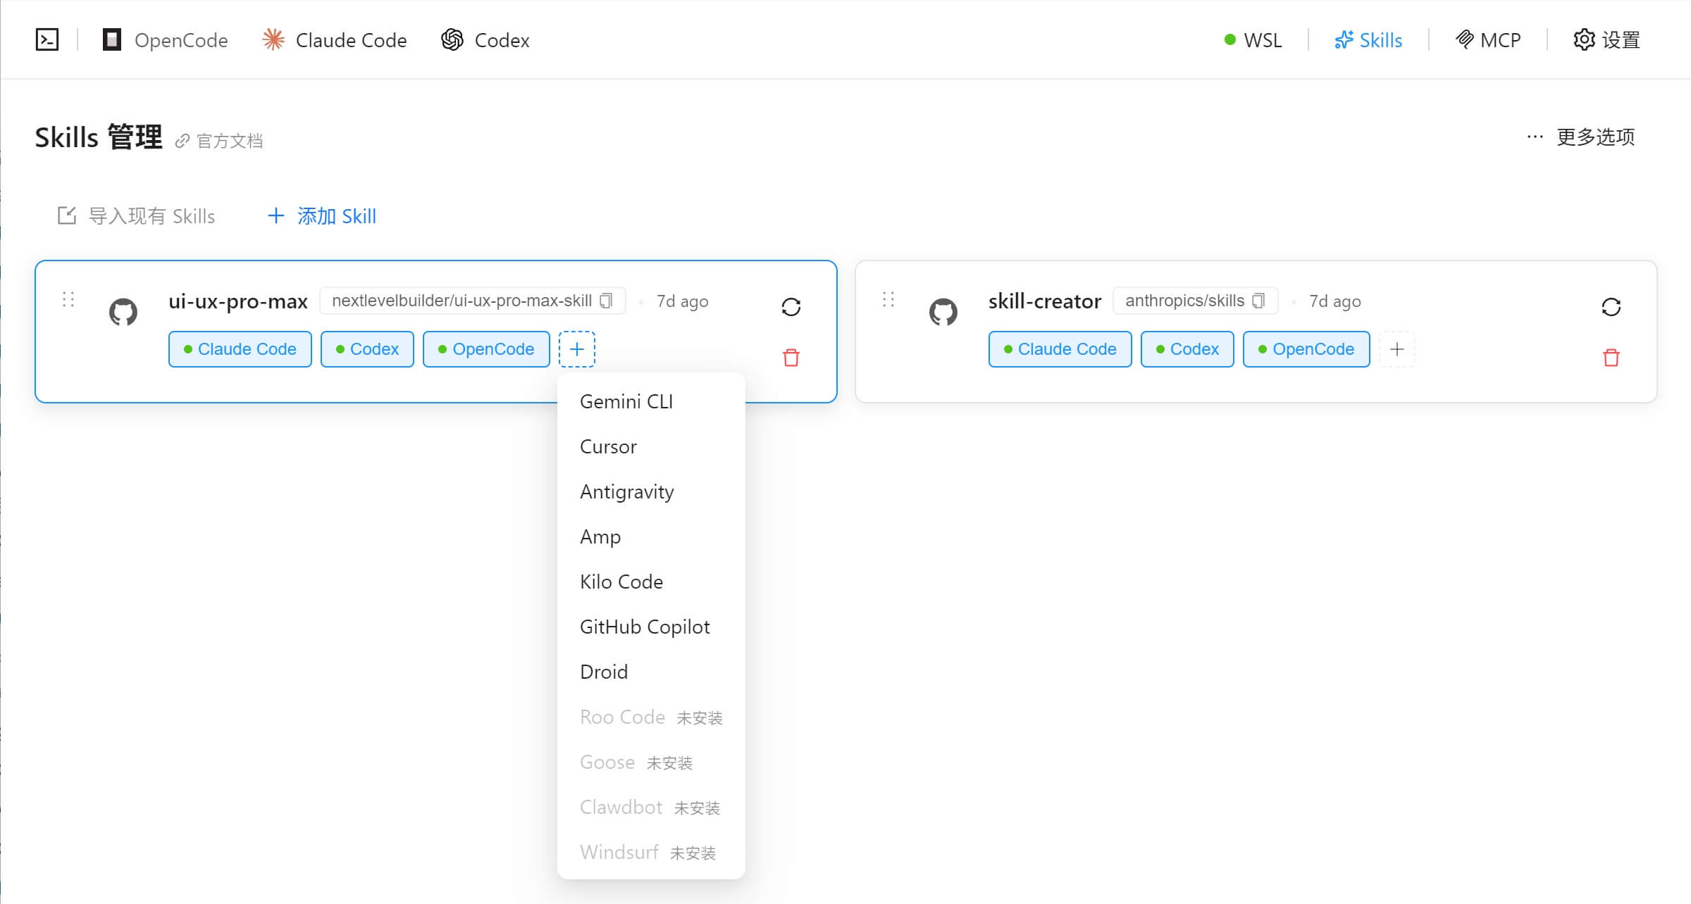The image size is (1691, 904).
Task: Grab the drag handle of skill-creator
Action: click(x=888, y=300)
